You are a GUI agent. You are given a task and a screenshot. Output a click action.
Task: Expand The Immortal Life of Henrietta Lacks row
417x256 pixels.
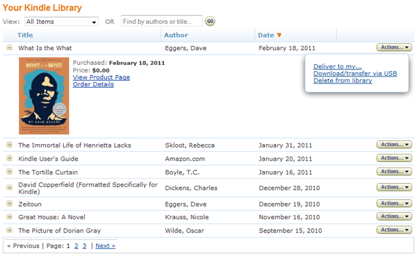[x=10, y=145]
